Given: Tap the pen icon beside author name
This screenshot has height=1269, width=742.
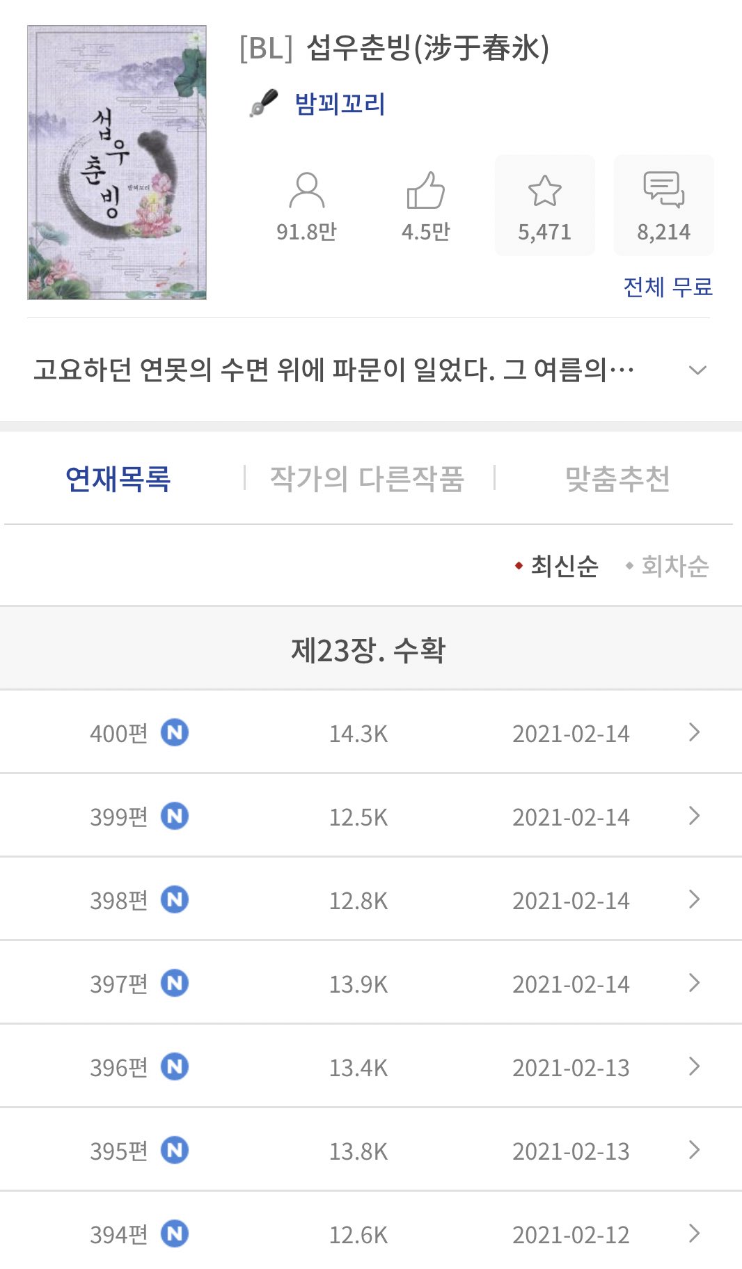Looking at the screenshot, I should click(x=264, y=103).
